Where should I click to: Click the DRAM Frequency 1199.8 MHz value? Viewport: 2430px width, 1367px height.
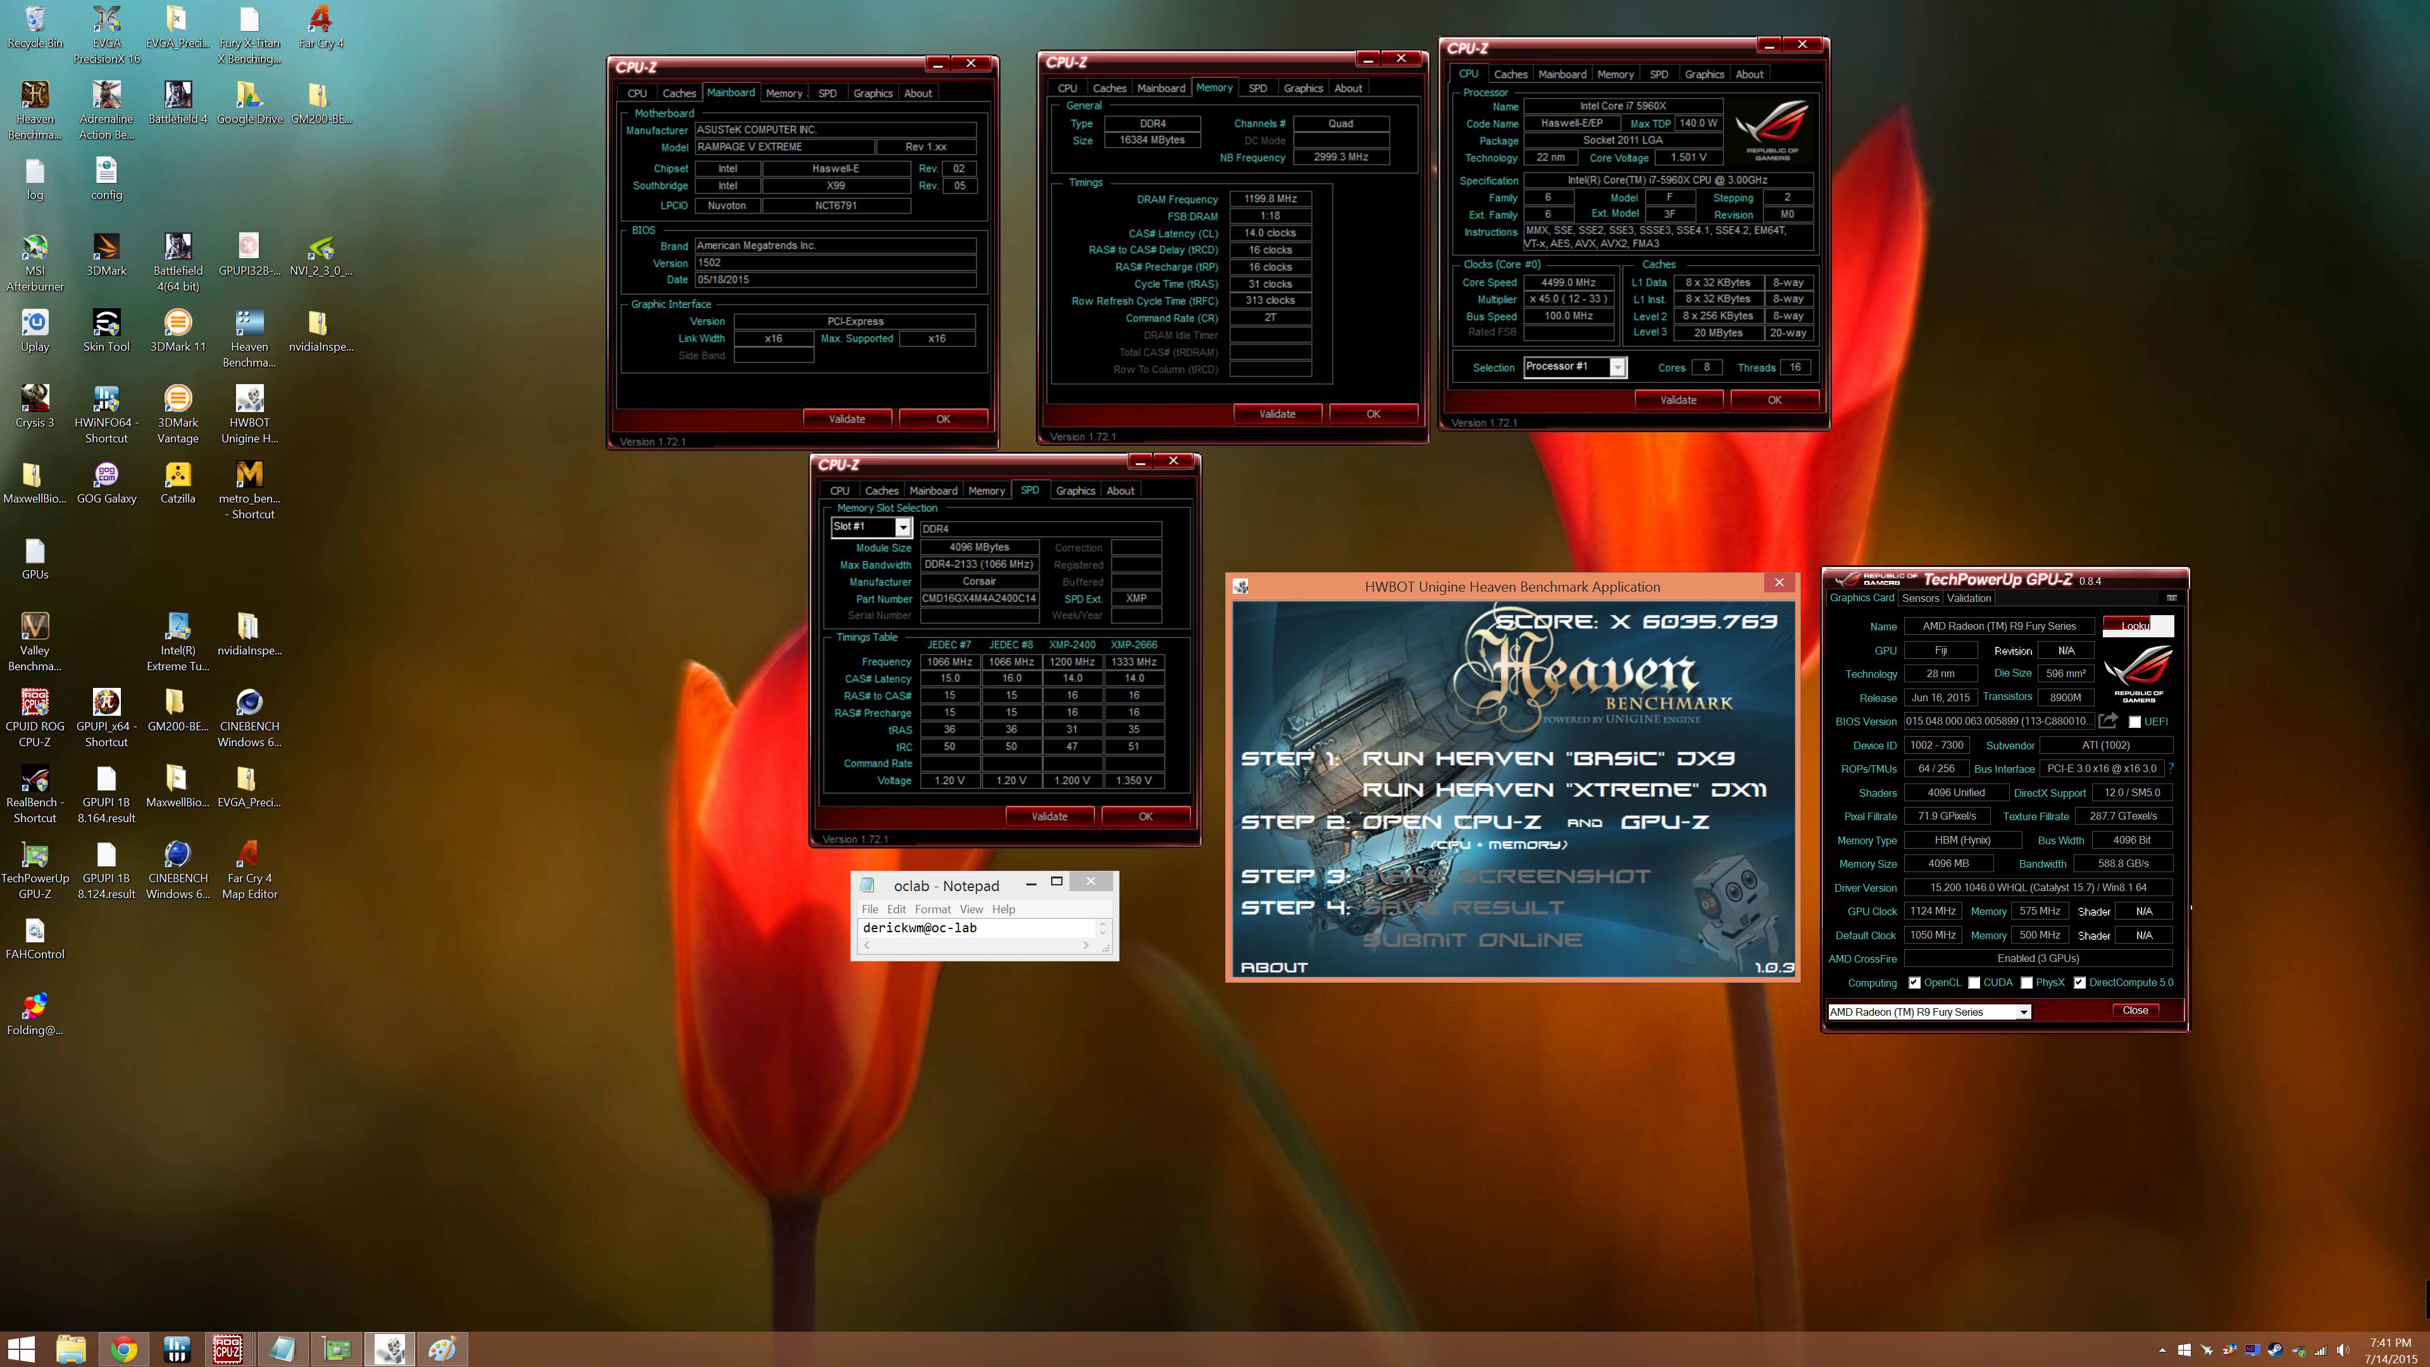pyautogui.click(x=1269, y=198)
